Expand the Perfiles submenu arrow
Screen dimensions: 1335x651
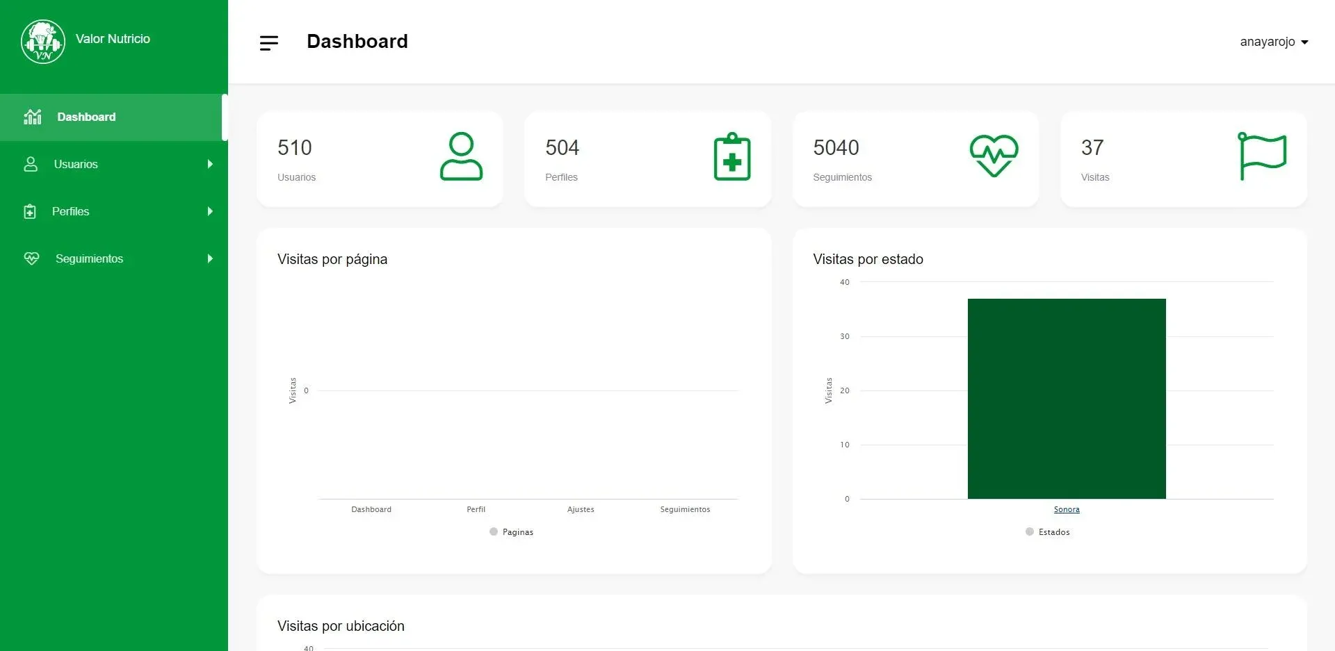pos(210,211)
